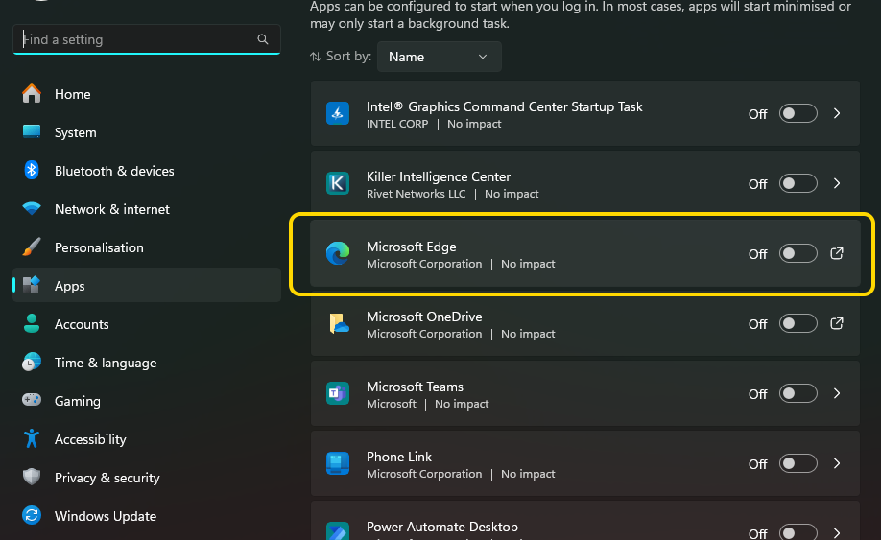Click the Intel Graphics Command Center app icon

(338, 113)
